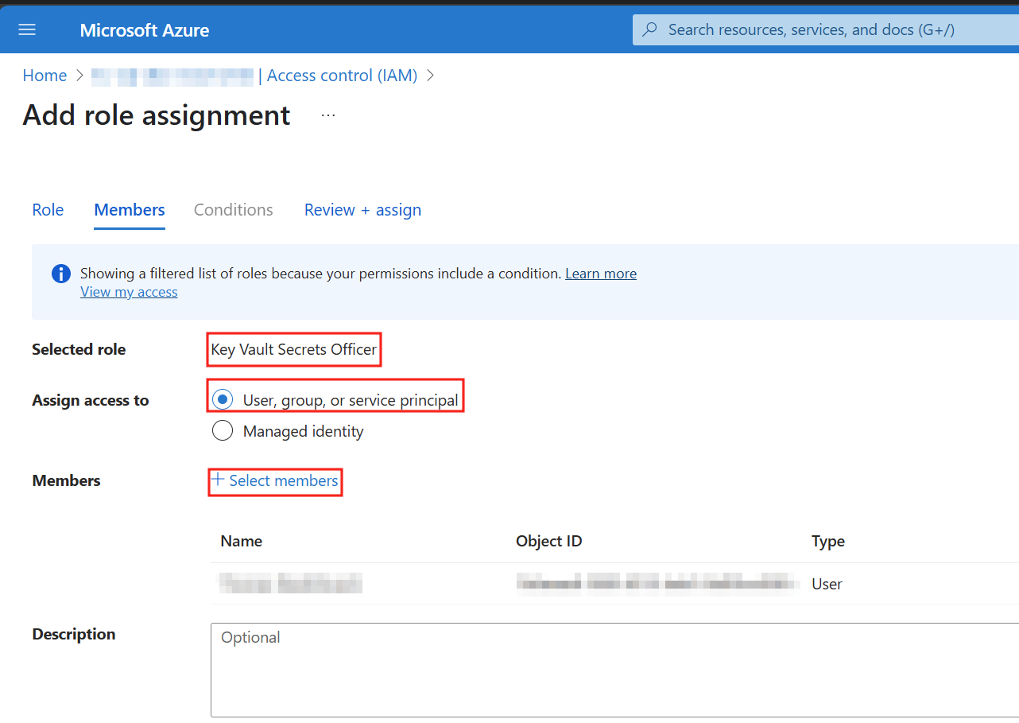The image size is (1019, 723).
Task: Open Access control (IAM) breadcrumb
Action: [x=342, y=76]
